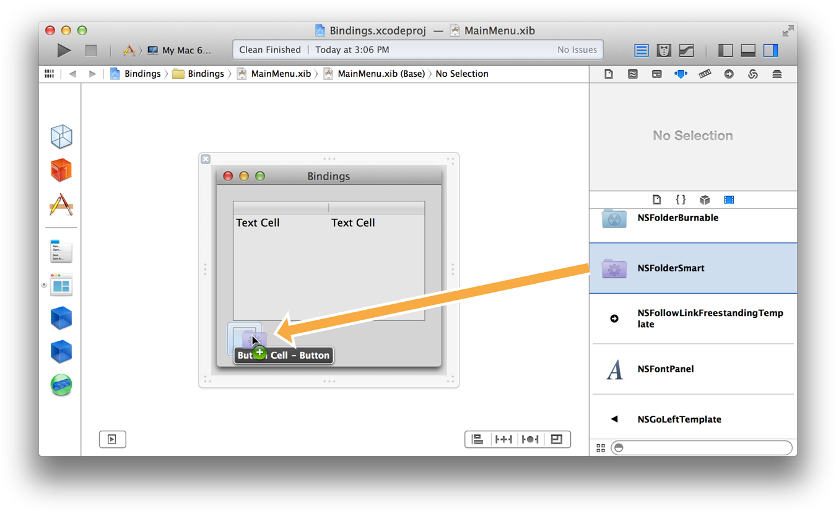Screen dimensions: 836x513
Task: Show the Size inspector
Action: 705,74
